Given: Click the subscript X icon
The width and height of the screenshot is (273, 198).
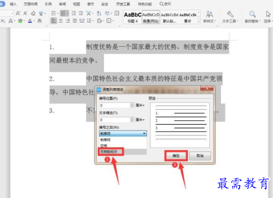Looking at the screenshot, I should (x=3, y=21).
